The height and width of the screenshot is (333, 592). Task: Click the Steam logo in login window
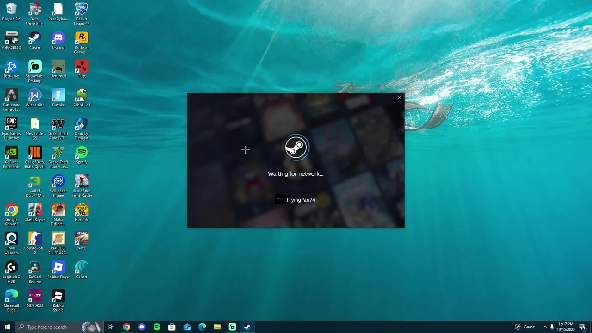[296, 148]
